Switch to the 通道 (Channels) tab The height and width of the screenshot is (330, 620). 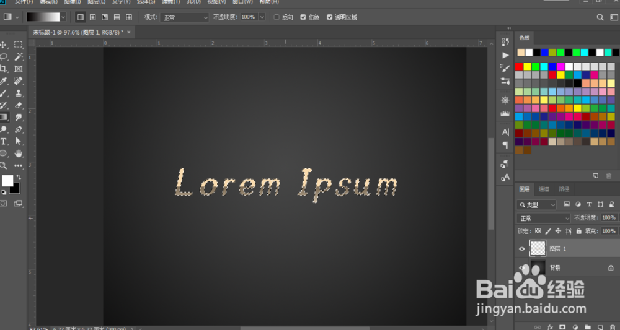coord(544,189)
